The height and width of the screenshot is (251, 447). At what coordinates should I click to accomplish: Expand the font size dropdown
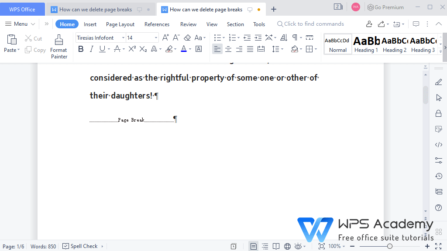[156, 38]
